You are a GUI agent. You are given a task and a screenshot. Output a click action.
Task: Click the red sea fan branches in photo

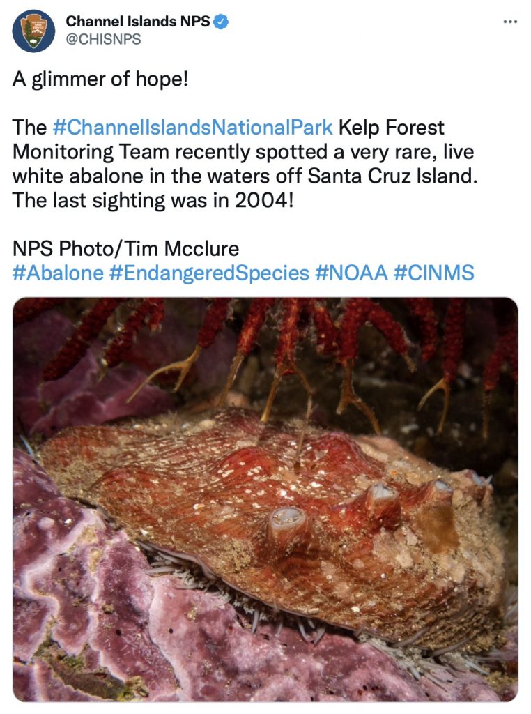point(279,335)
